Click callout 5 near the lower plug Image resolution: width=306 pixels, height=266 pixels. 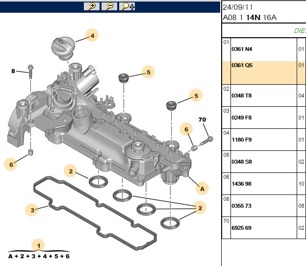tap(196, 96)
